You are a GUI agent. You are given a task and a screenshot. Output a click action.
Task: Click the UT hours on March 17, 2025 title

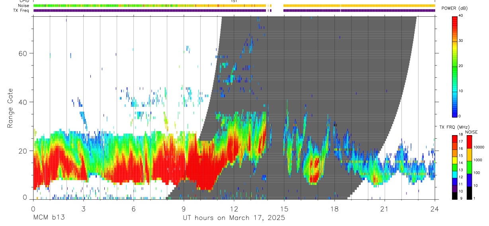point(234,218)
